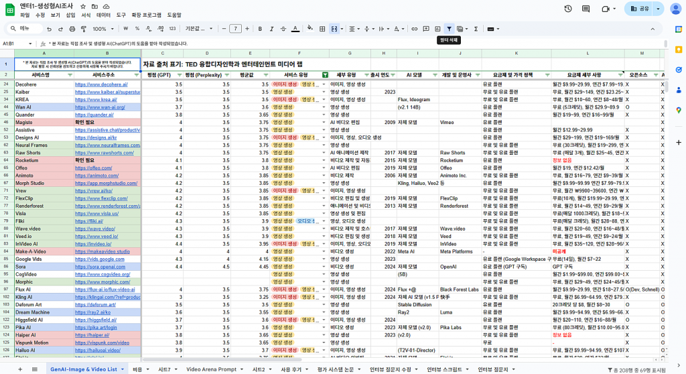Toggle bold formatting
This screenshot has width=686, height=374.
pyautogui.click(x=260, y=29)
